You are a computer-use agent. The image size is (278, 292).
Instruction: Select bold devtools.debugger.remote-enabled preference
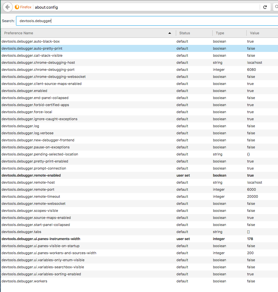(x=139, y=175)
